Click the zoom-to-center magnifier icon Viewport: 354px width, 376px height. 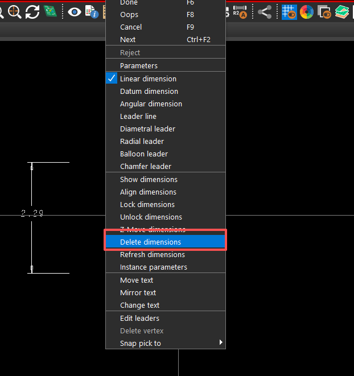15,11
